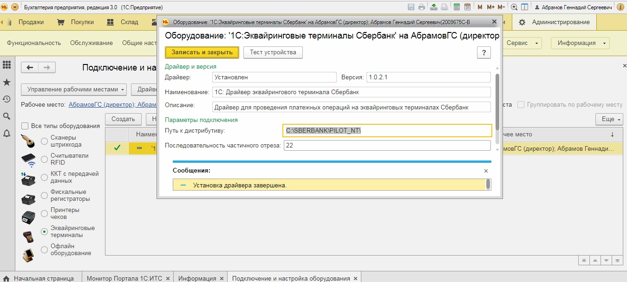This screenshot has width=627, height=282.
Task: Open the Обслуживание link
Action: 91,43
